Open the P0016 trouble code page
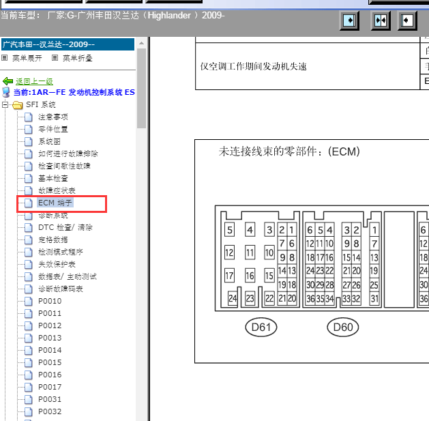The width and height of the screenshot is (429, 421). (50, 375)
